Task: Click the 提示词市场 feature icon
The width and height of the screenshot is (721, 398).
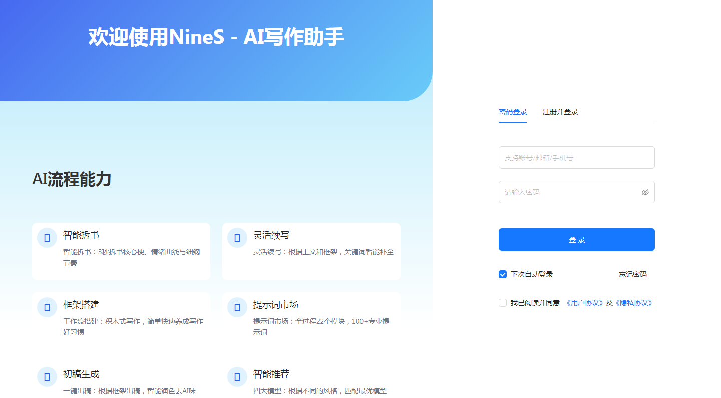Action: click(x=237, y=307)
